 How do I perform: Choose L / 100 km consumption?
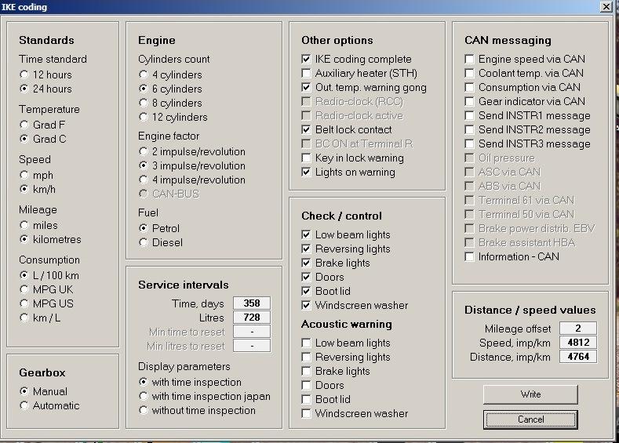pos(24,275)
